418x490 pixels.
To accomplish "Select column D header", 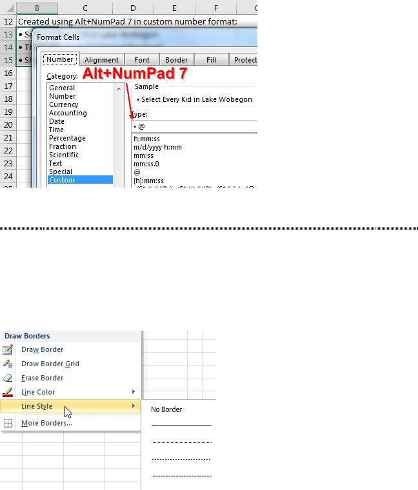I will point(133,8).
